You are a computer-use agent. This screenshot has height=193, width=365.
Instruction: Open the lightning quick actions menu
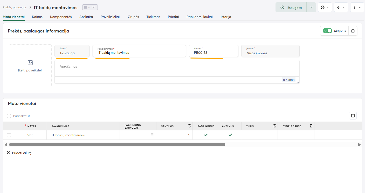point(339,8)
